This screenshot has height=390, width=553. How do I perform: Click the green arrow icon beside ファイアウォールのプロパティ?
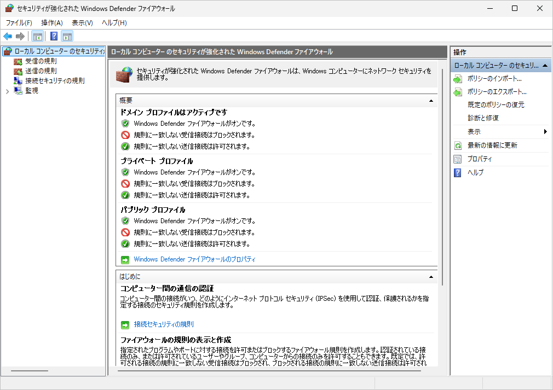125,260
